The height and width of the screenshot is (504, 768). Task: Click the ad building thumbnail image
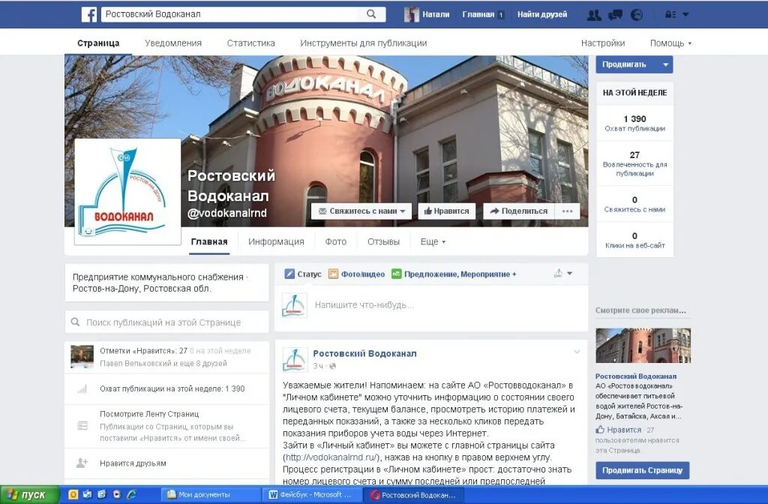coord(643,345)
